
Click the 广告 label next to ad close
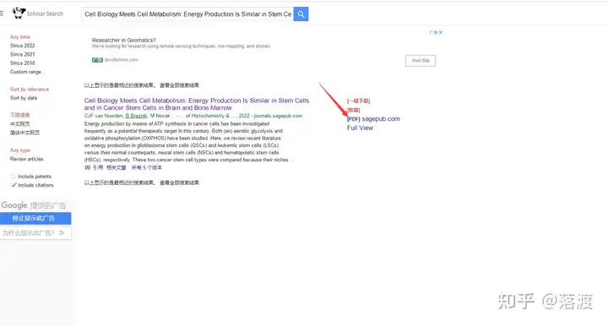click(x=433, y=33)
